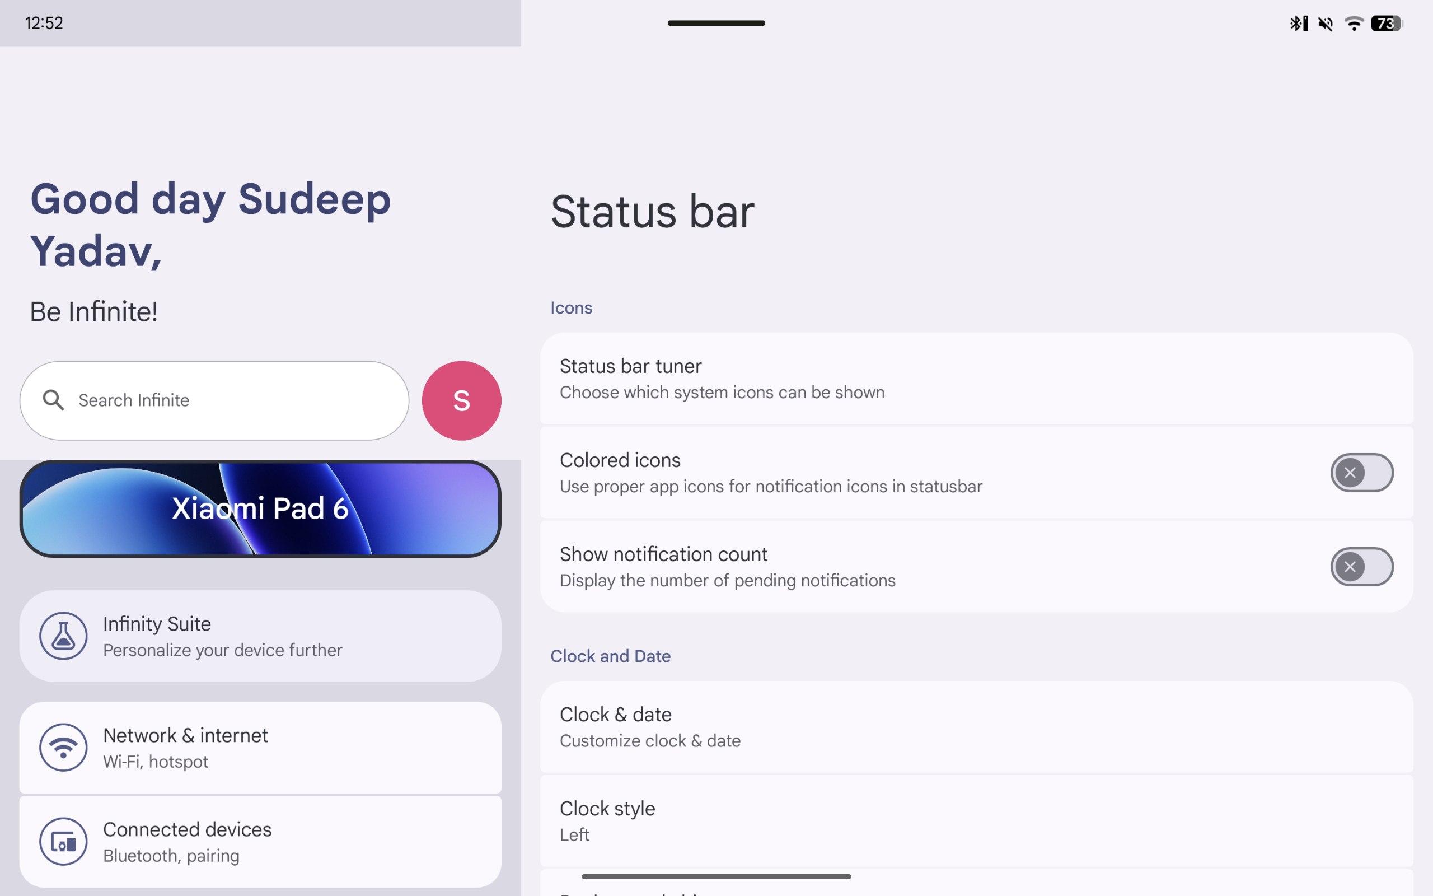Click the Search Infinite input field
This screenshot has width=1433, height=896.
(214, 400)
